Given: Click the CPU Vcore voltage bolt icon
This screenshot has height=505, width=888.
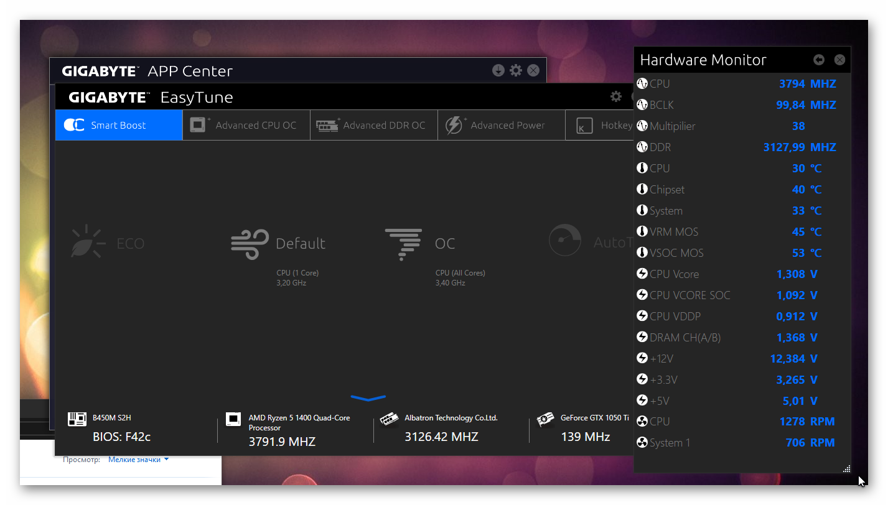Looking at the screenshot, I should tap(642, 274).
